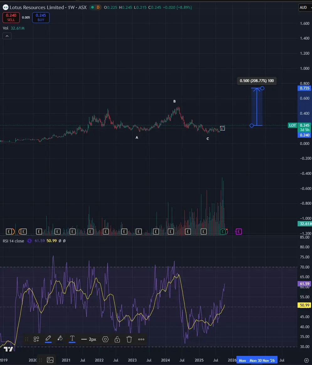Click the wave label C on chart
Viewport: 312px width, 365px height.
(208, 139)
